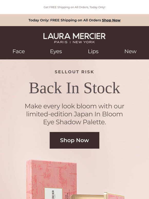Browse the New products link

click(x=130, y=51)
